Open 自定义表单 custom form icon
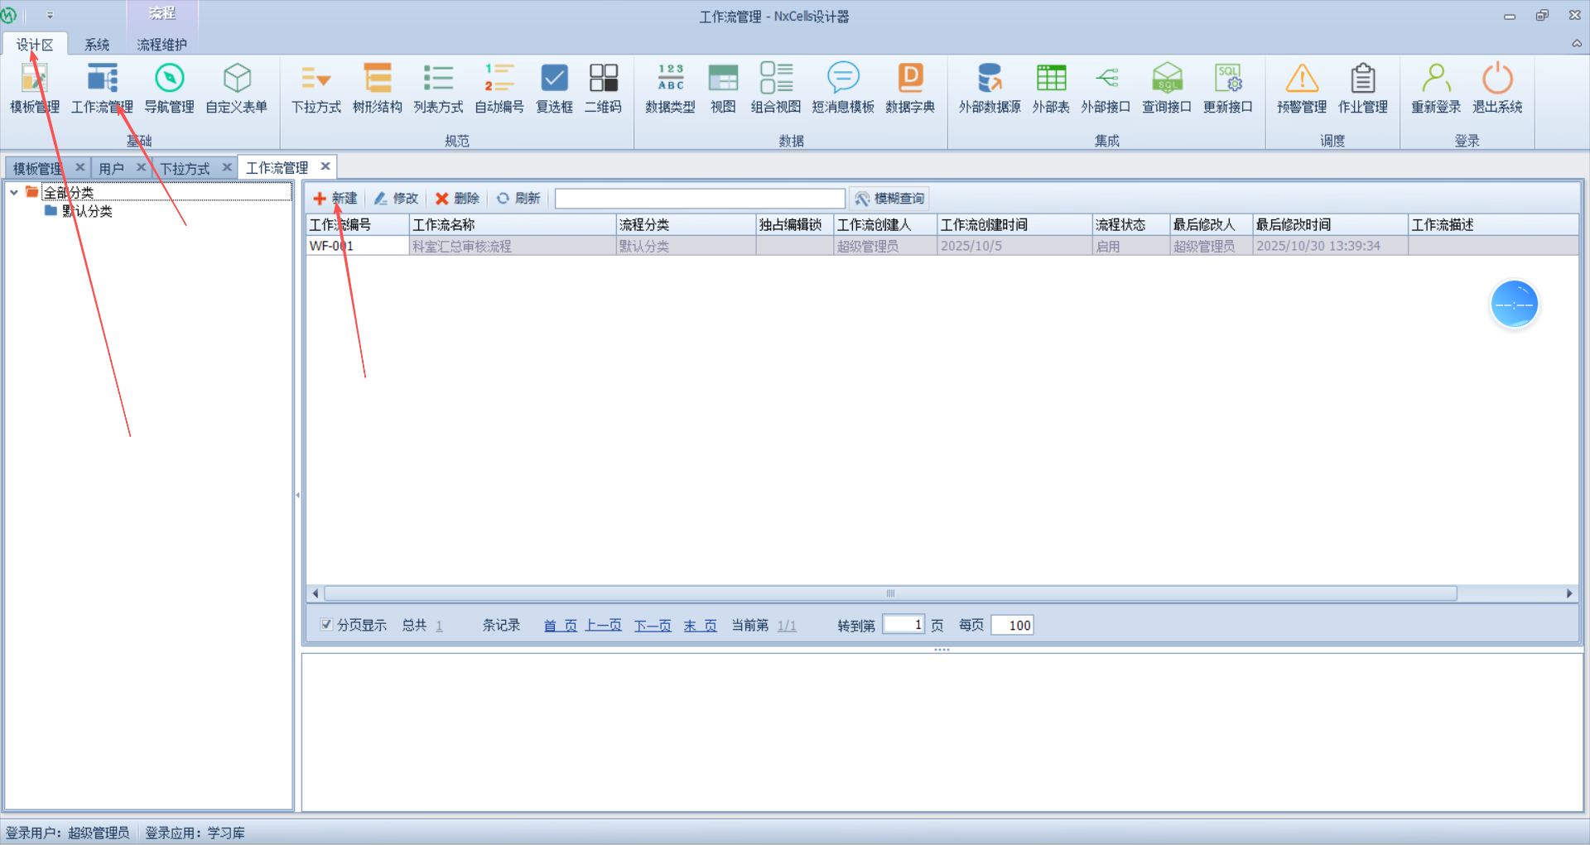The height and width of the screenshot is (845, 1590). tap(237, 79)
